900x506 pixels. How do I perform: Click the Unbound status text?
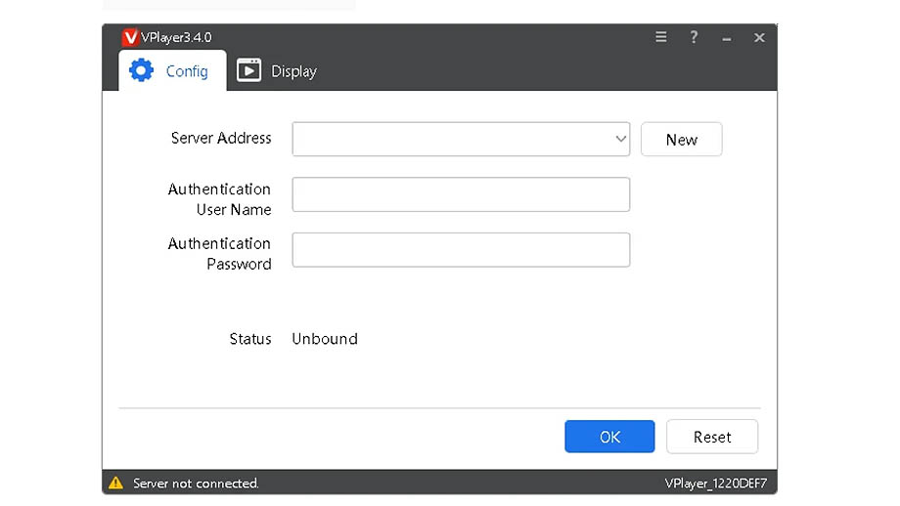pos(325,339)
